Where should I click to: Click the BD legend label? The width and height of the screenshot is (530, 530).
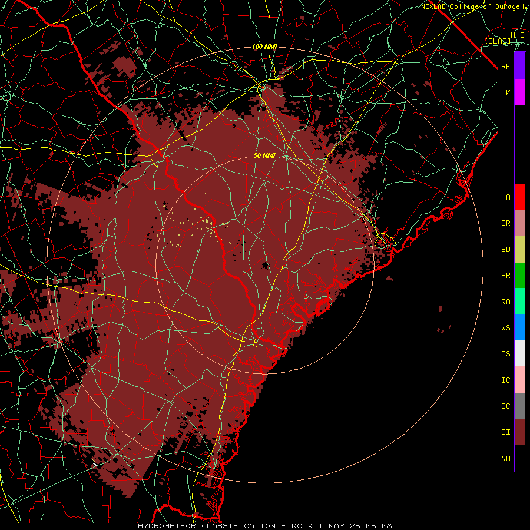[505, 250]
